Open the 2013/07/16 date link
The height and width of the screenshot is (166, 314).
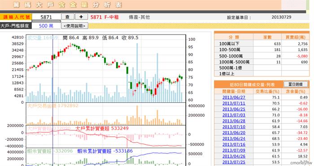point(234,144)
